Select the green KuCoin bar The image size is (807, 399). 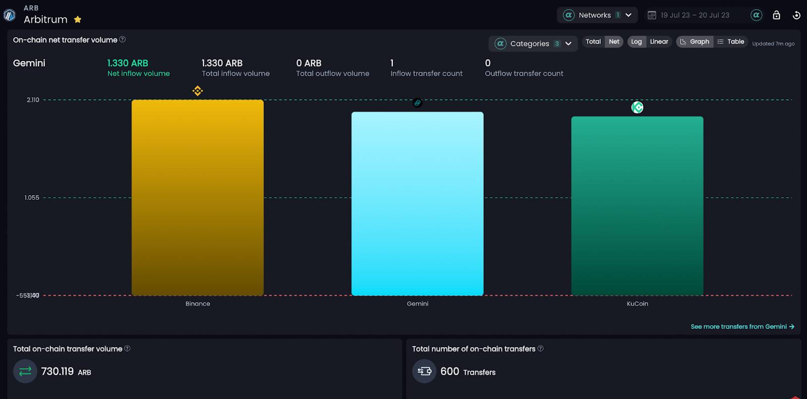637,206
